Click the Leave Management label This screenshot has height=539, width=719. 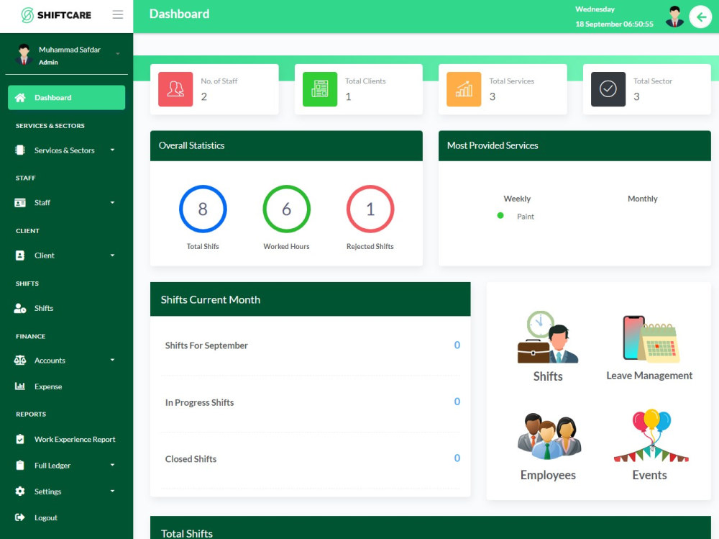click(649, 376)
